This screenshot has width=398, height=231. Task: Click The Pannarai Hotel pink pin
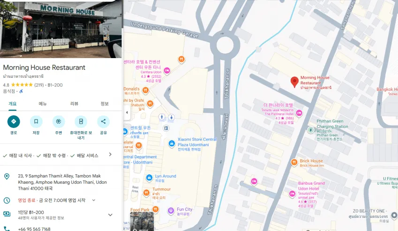(299, 113)
